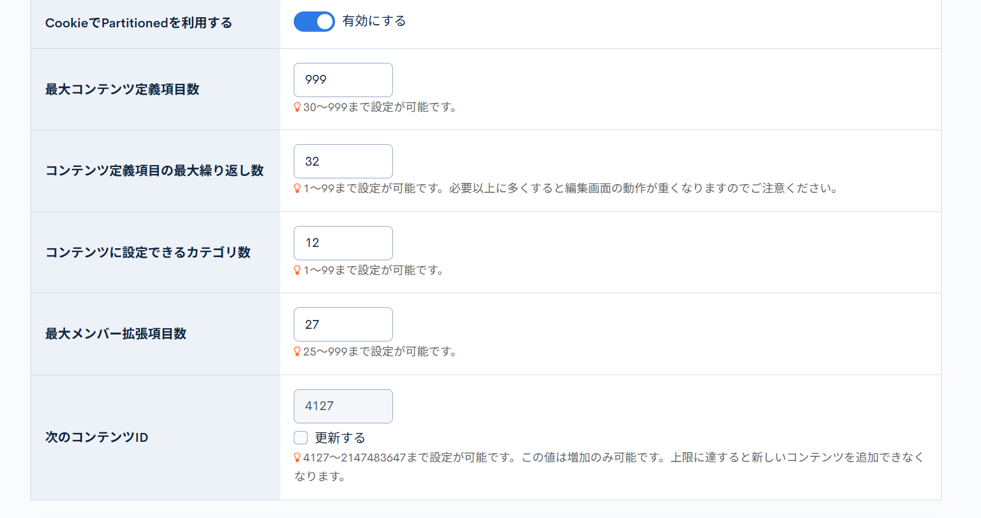Click the lightbulb icon under category count field
Viewport: 981px width, 518px height.
(x=297, y=270)
